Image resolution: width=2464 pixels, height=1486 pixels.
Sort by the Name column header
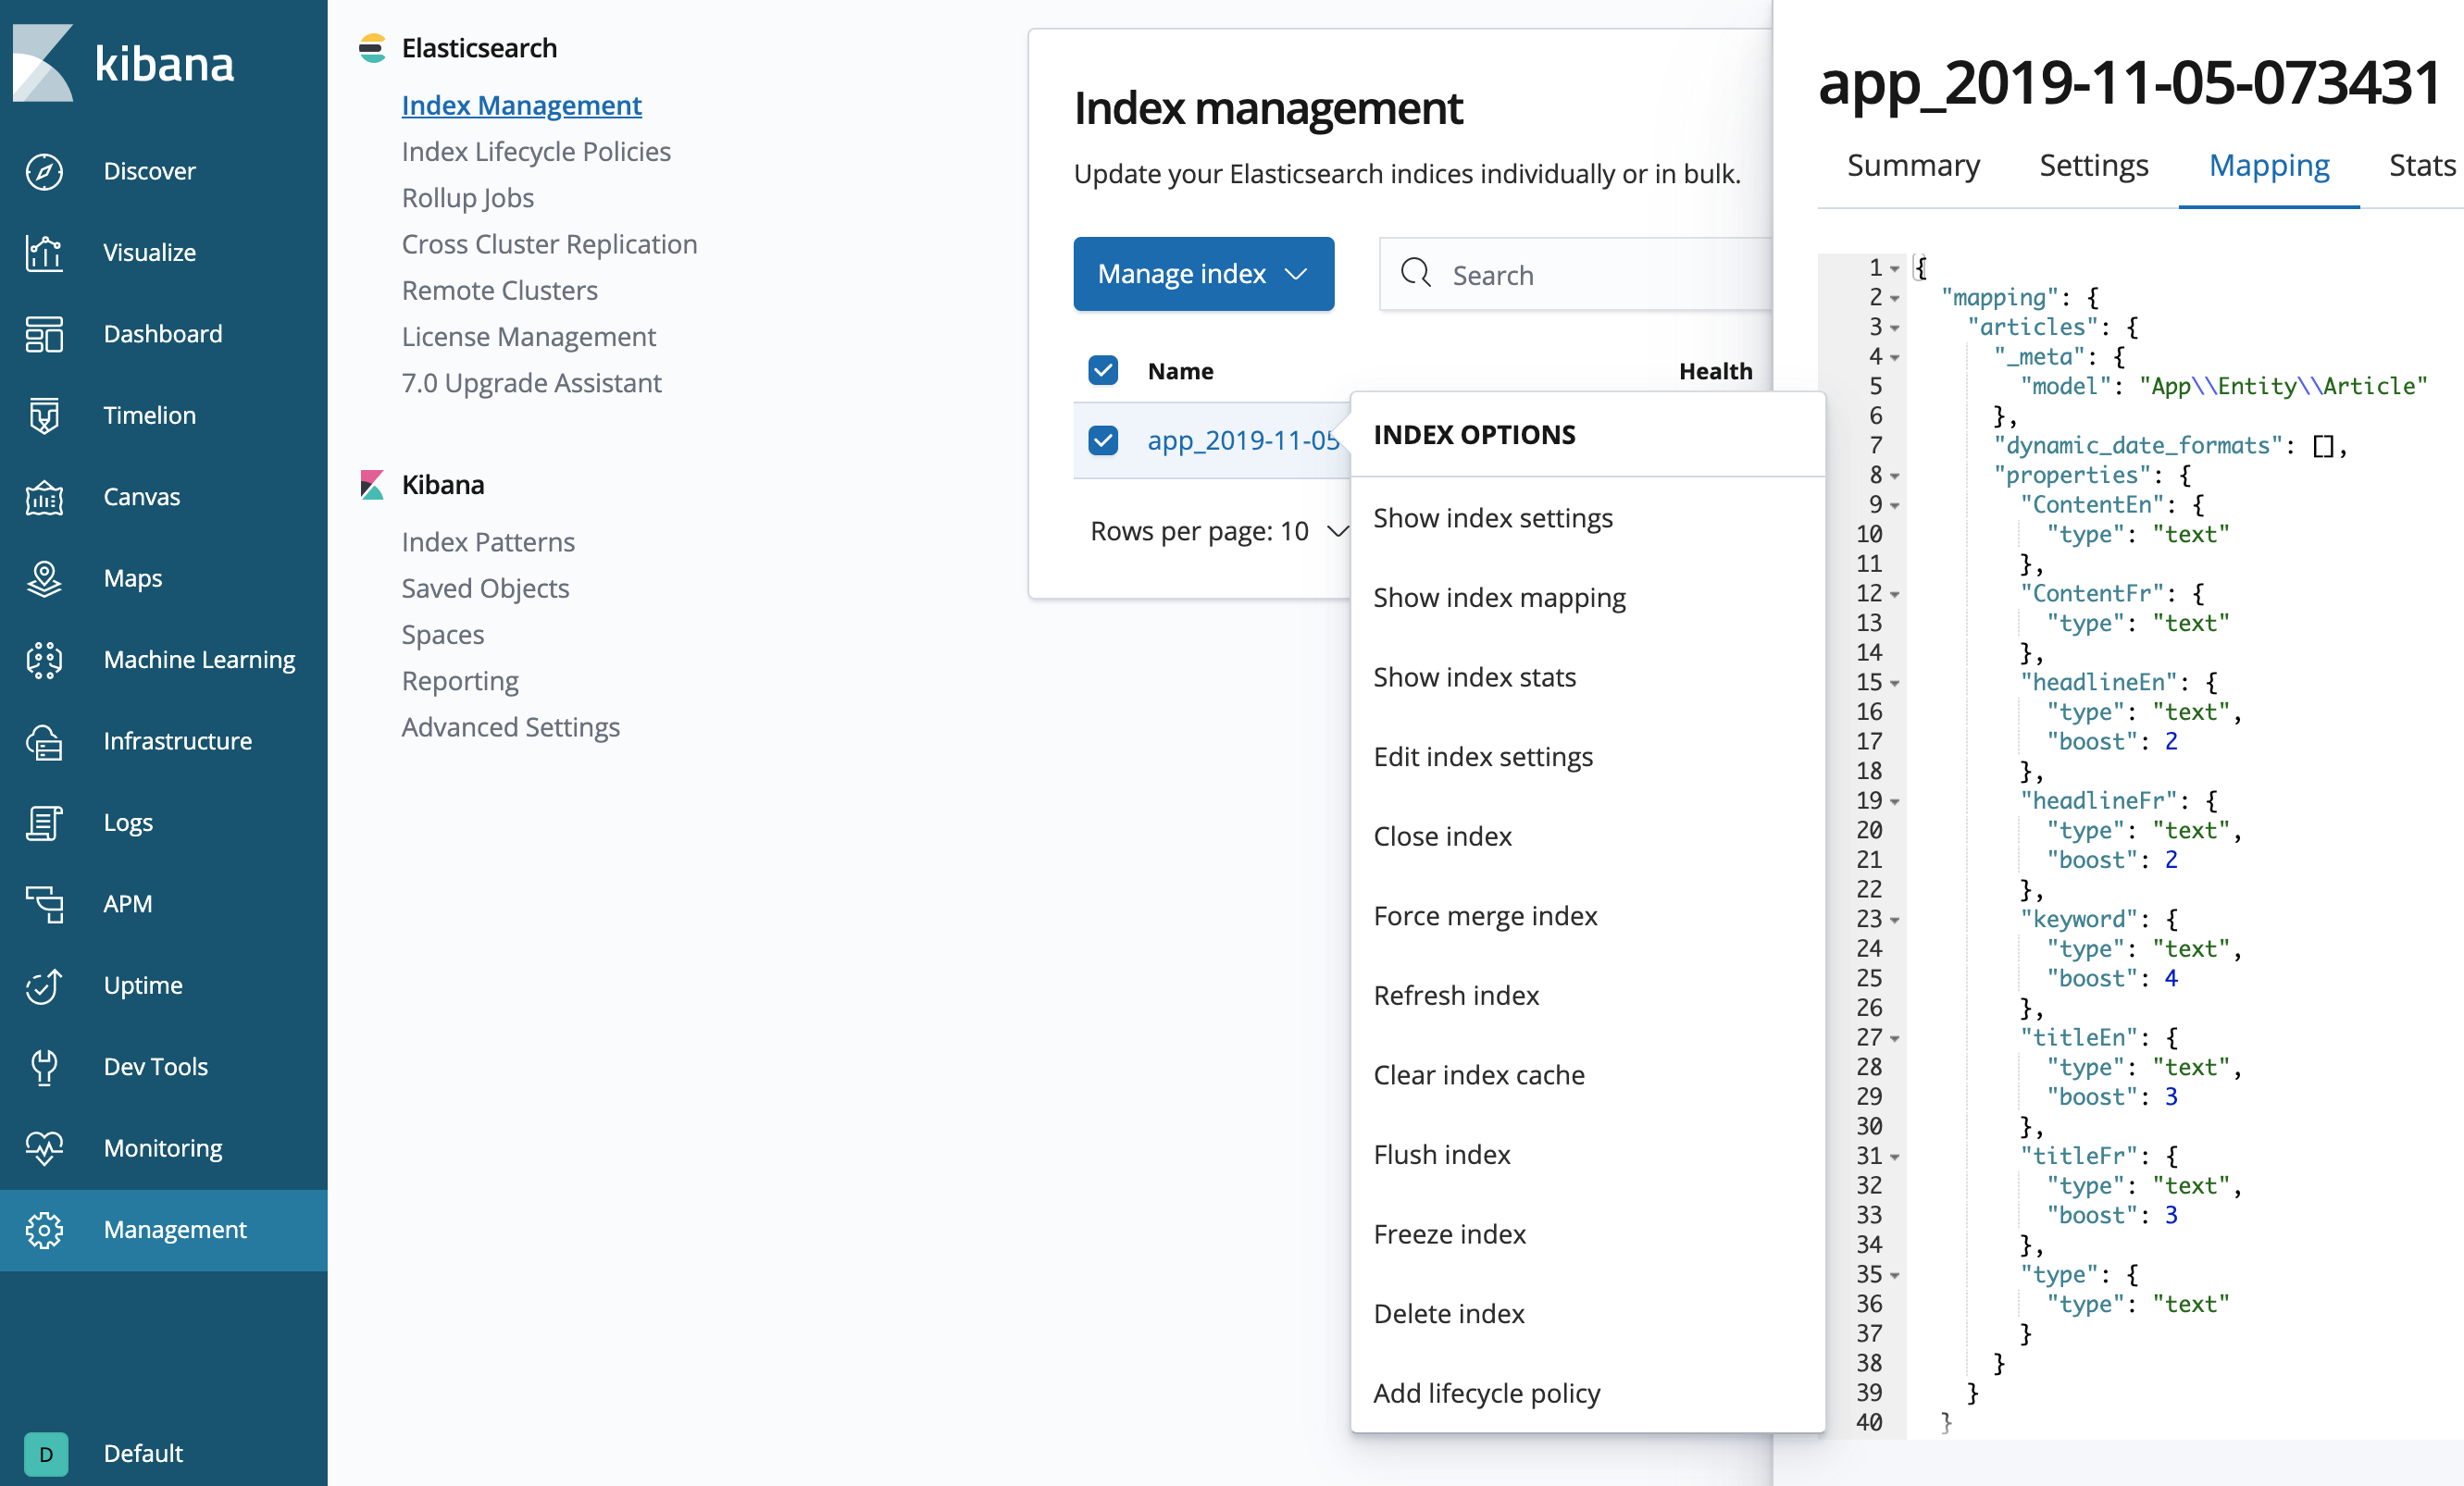(1180, 372)
